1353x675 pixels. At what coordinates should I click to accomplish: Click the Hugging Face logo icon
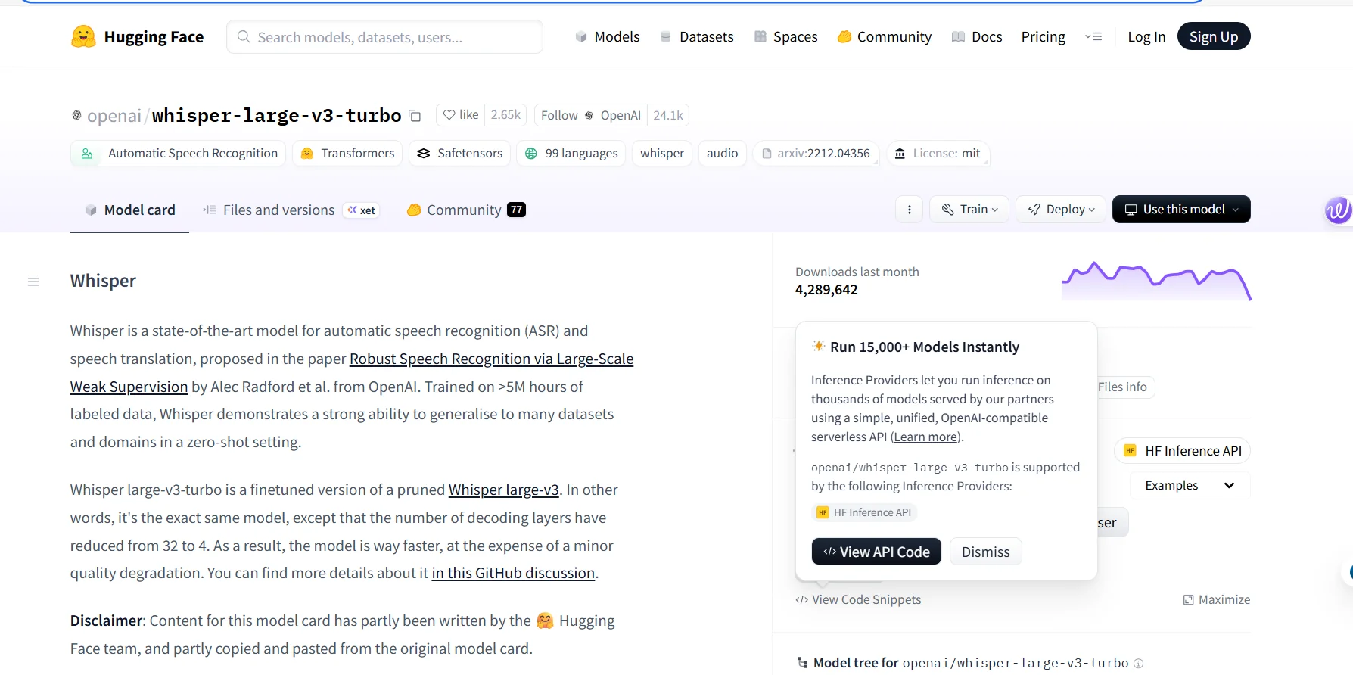83,36
